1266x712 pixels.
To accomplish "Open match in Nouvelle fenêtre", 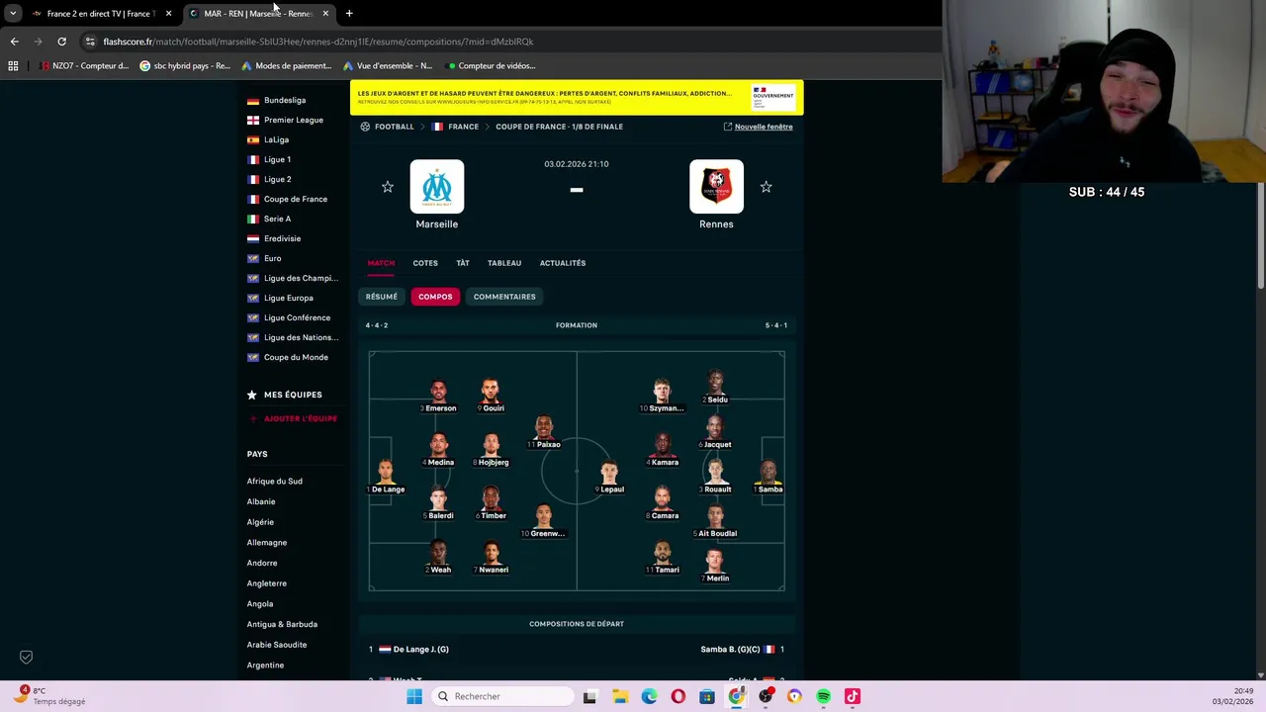I will click(758, 127).
